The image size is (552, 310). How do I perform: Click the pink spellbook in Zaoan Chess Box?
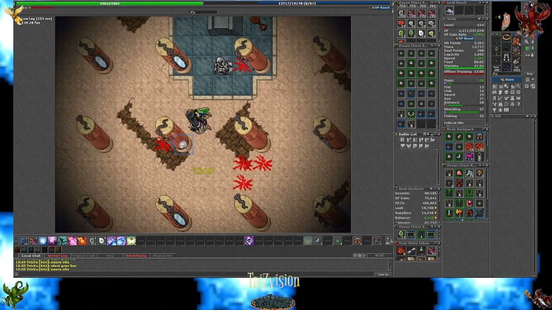click(470, 203)
